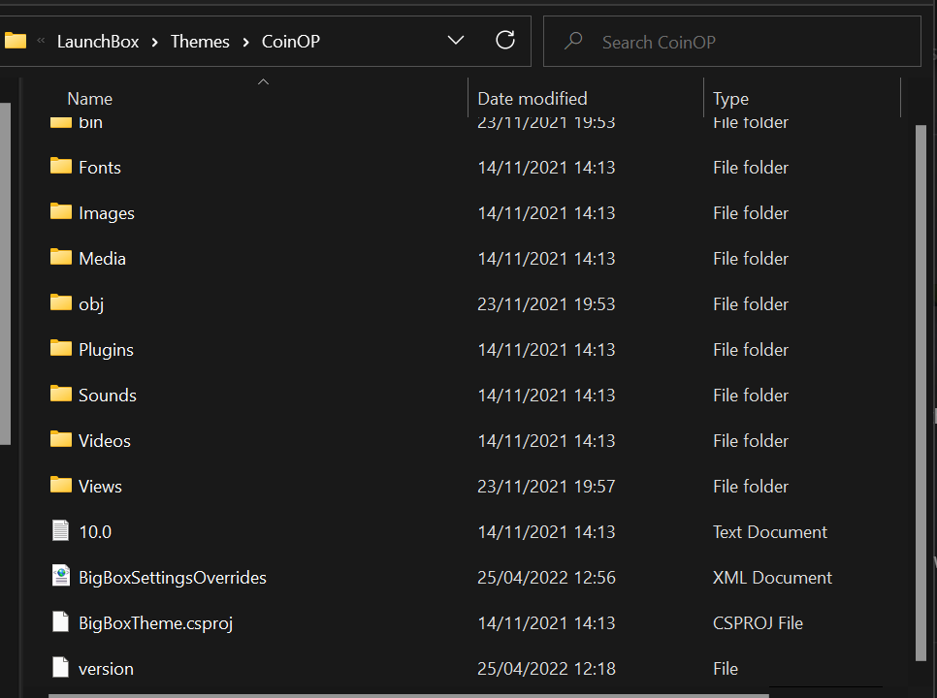
Task: Click the 10.0 text document icon
Action: point(60,530)
